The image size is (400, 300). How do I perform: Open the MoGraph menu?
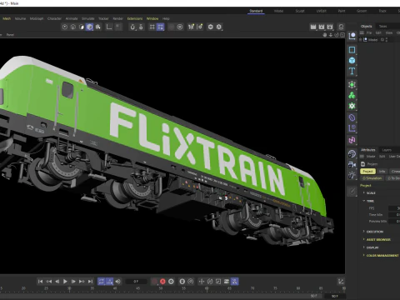click(x=37, y=18)
